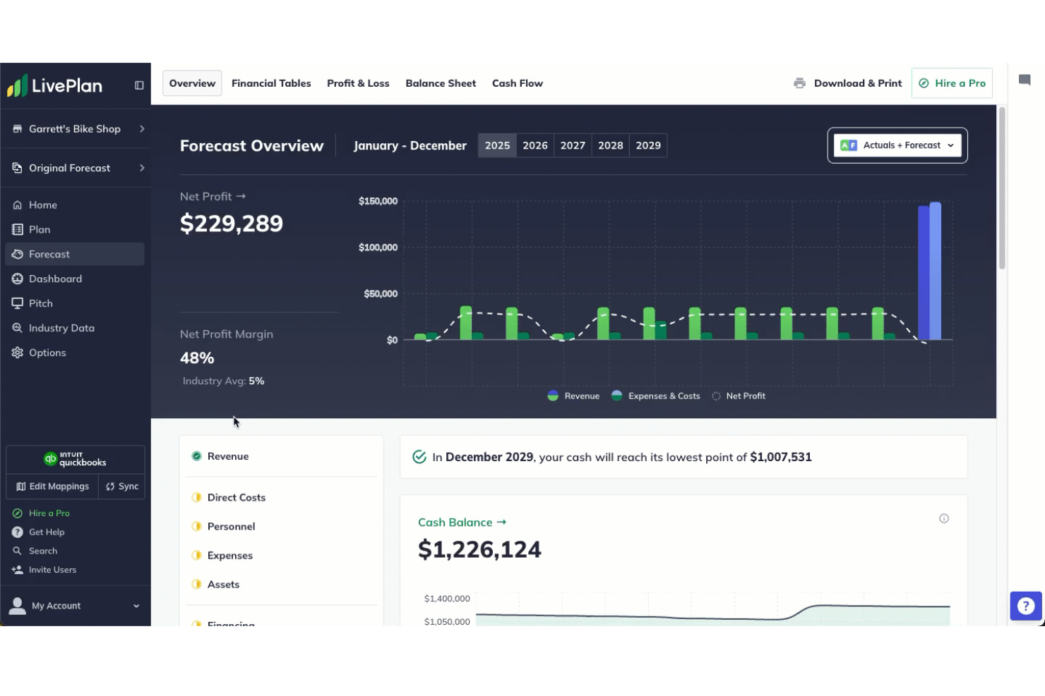
Task: Toggle the Net Profit series in the chart legend
Action: pyautogui.click(x=716, y=396)
